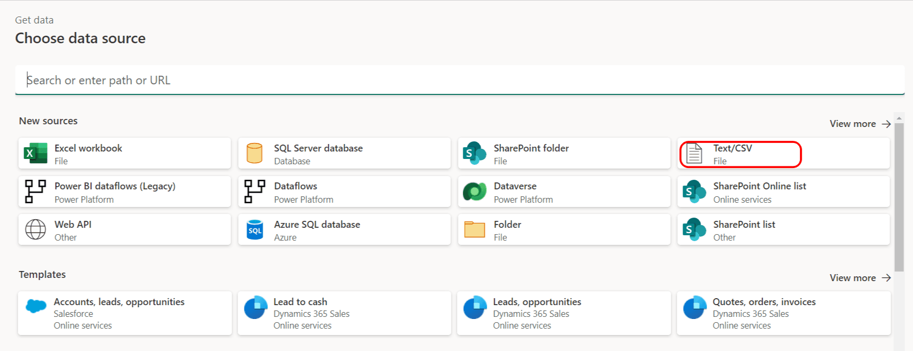Click the SharePoint list icon
Image resolution: width=913 pixels, height=351 pixels.
694,229
